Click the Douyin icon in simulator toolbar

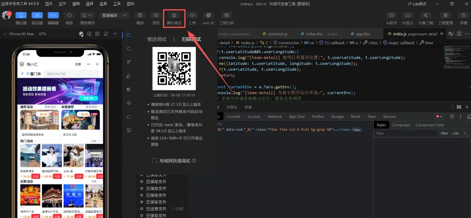pos(81,34)
